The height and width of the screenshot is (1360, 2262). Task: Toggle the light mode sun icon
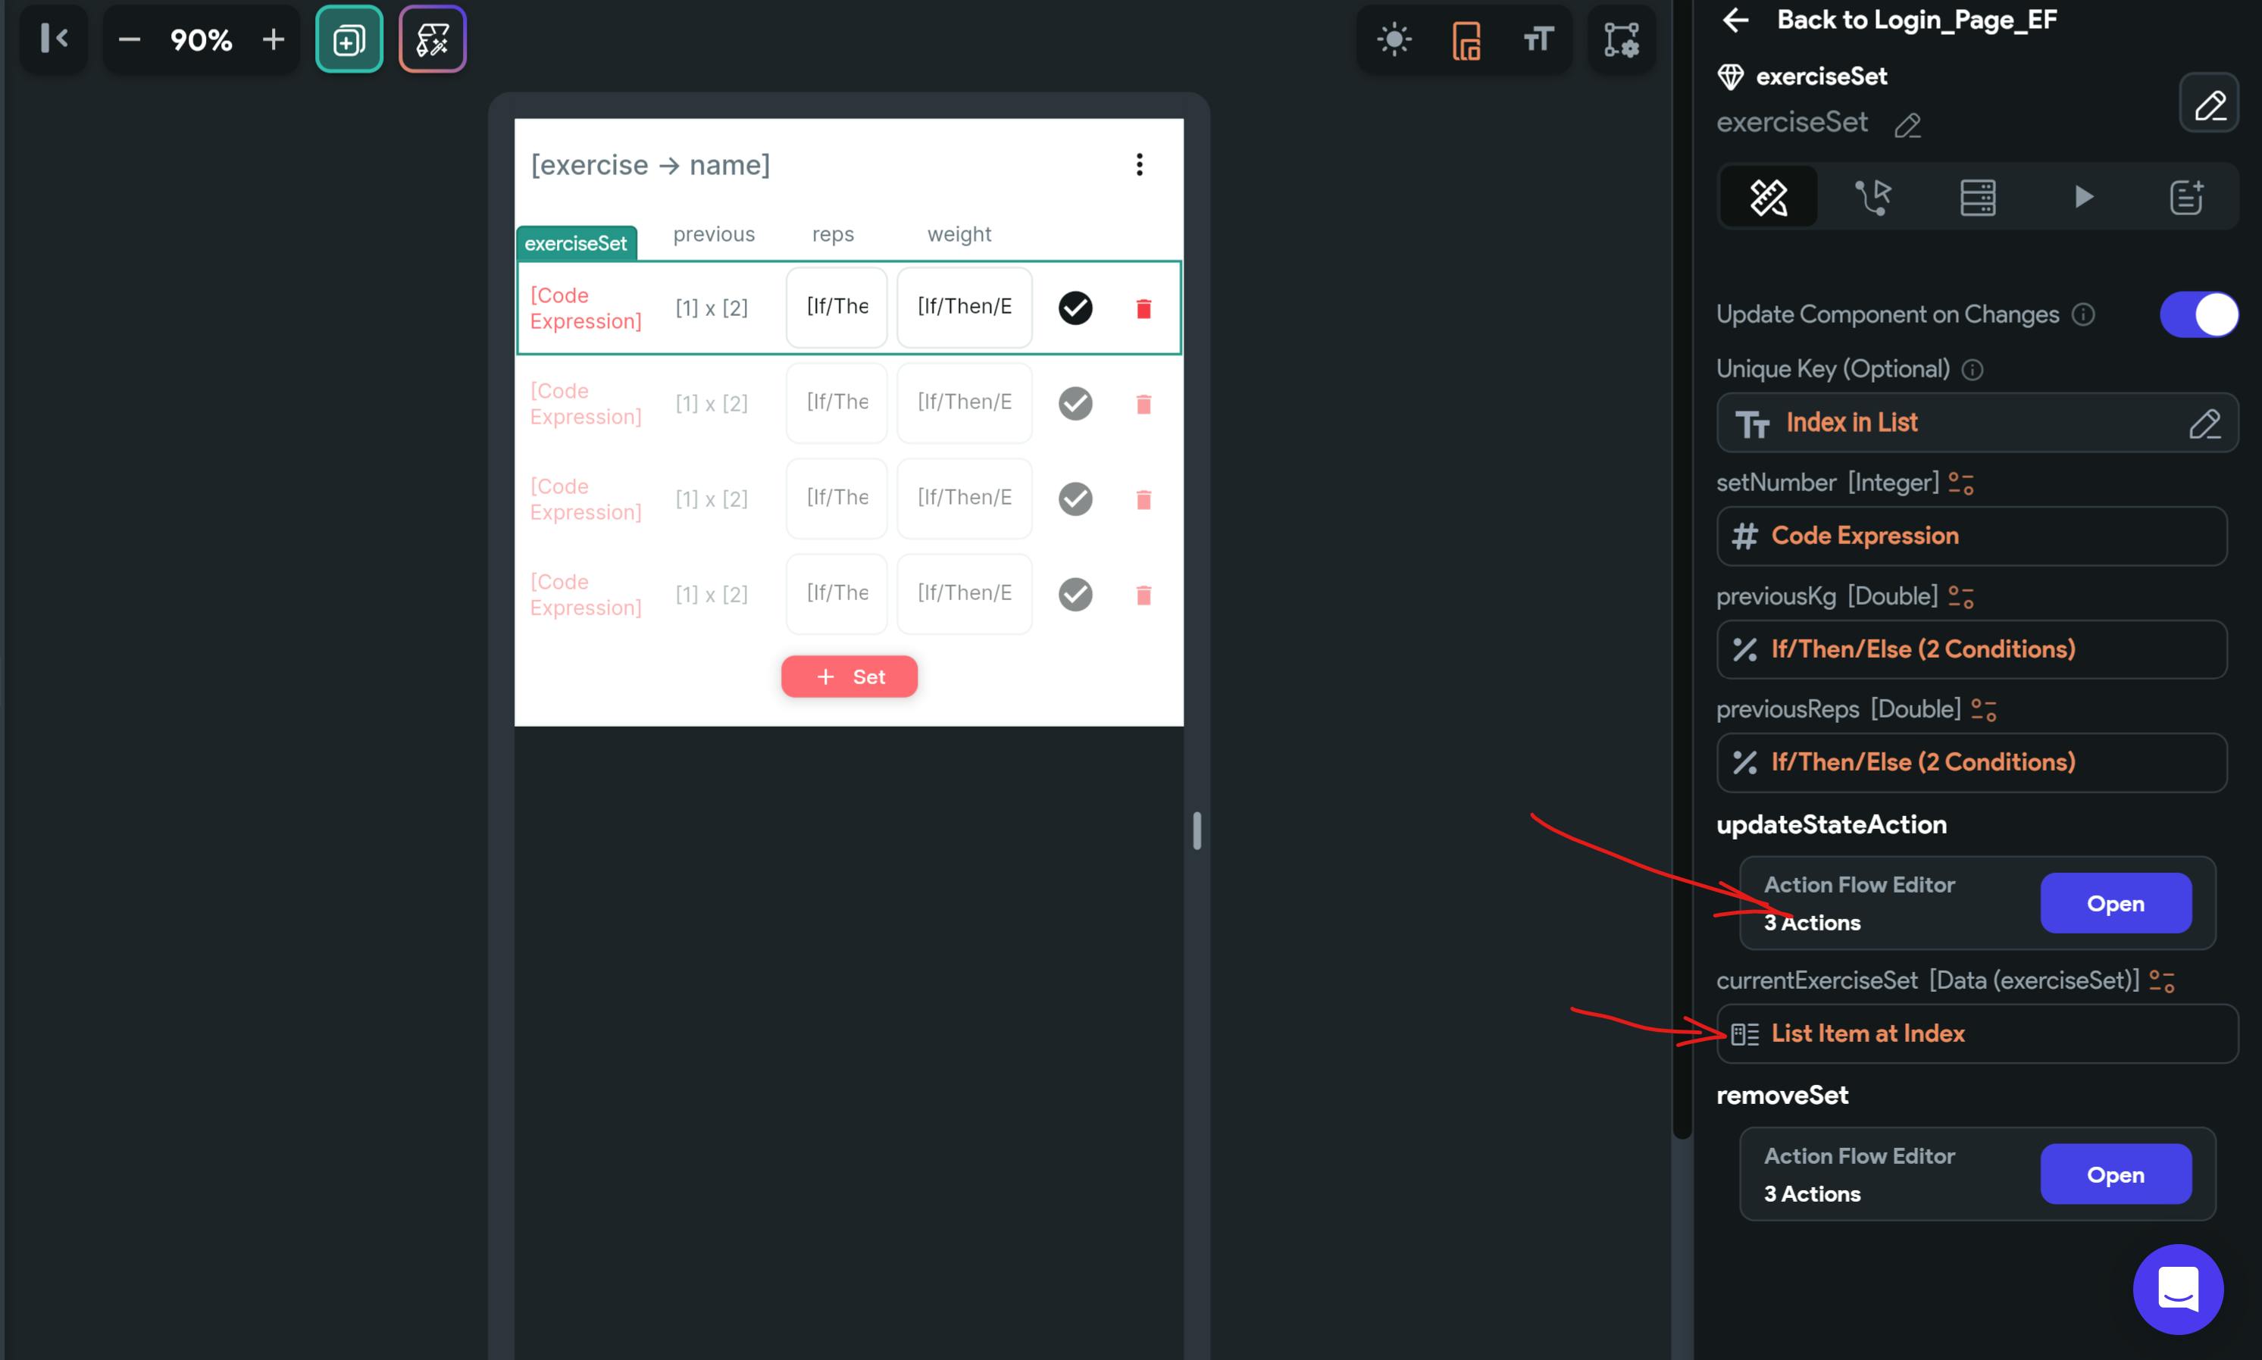coord(1394,39)
